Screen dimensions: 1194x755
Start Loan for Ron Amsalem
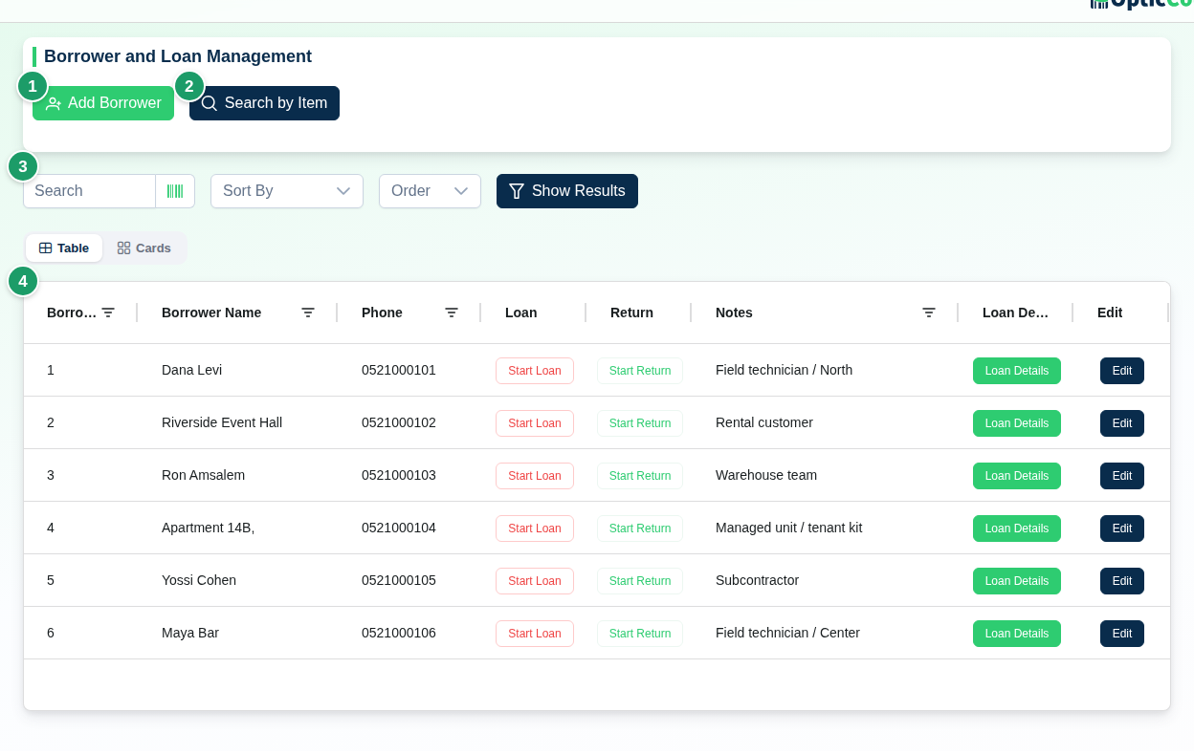(x=535, y=476)
